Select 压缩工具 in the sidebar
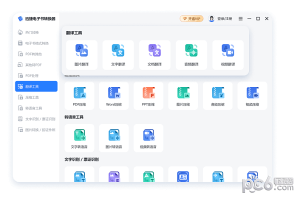The height and width of the screenshot is (199, 300). [x=36, y=97]
